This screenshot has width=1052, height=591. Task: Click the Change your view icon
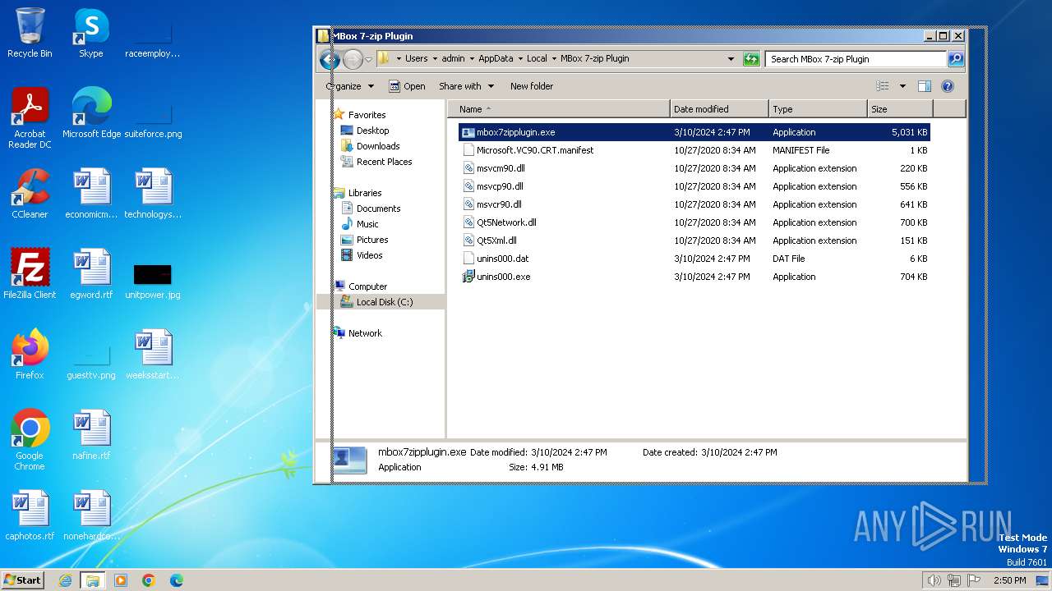(883, 86)
